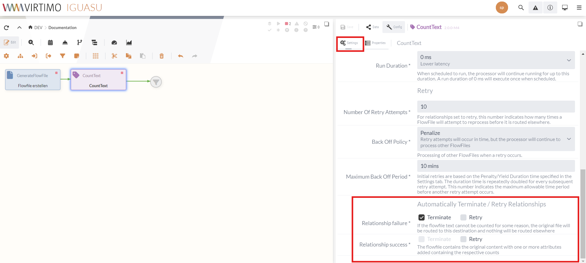Click the DEV breadcrumb link
This screenshot has width=586, height=263.
pyautogui.click(x=38, y=28)
